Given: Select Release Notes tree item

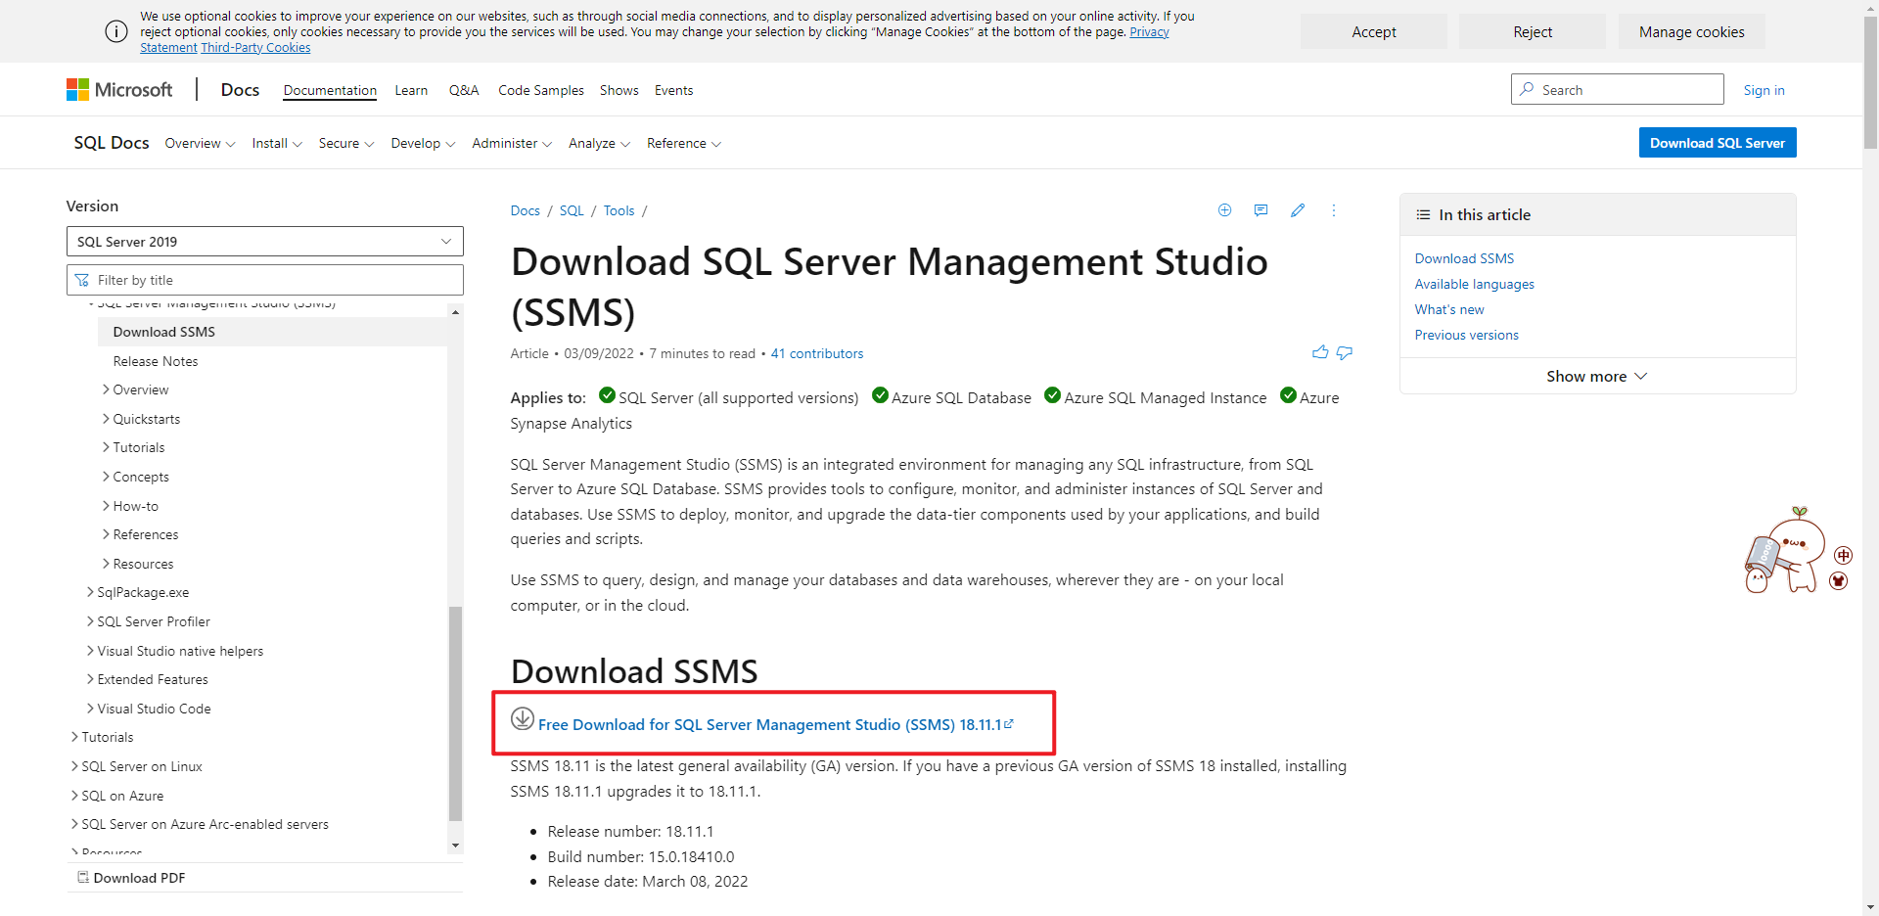Looking at the screenshot, I should pos(156,361).
